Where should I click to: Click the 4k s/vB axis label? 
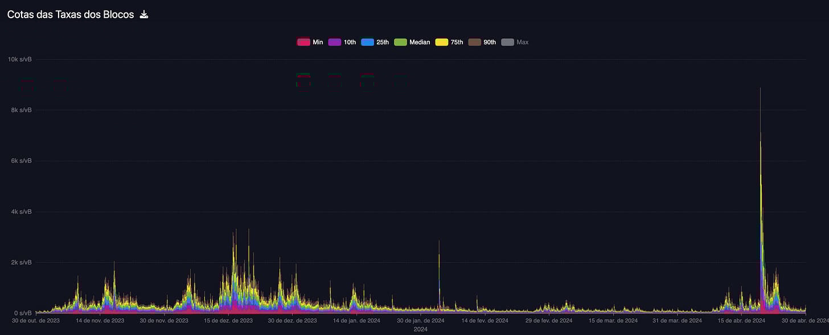click(x=20, y=211)
